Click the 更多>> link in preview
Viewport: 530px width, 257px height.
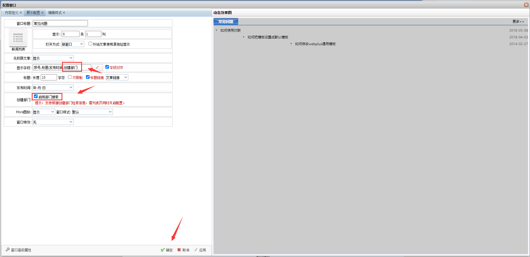tap(518, 22)
